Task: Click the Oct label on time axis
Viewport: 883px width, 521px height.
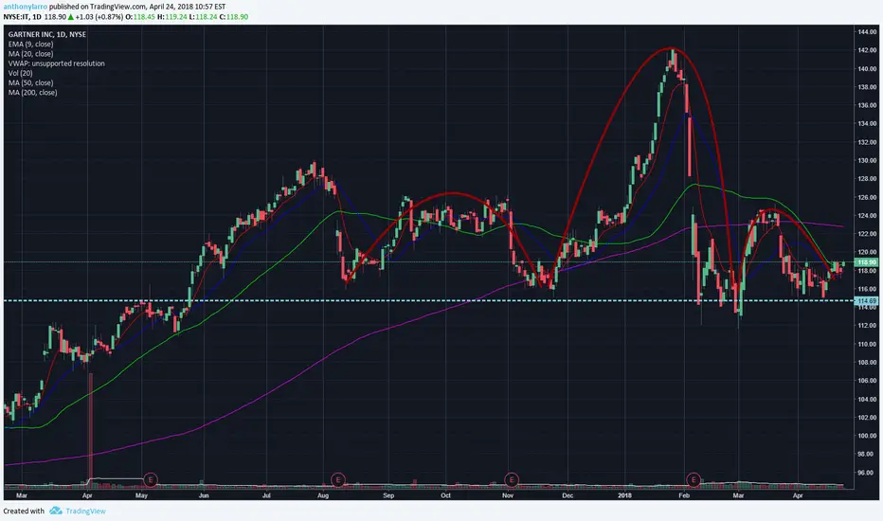Action: point(446,495)
